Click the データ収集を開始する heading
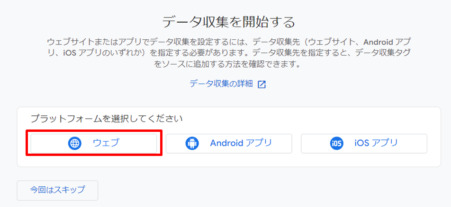The height and width of the screenshot is (207, 451). [x=229, y=22]
